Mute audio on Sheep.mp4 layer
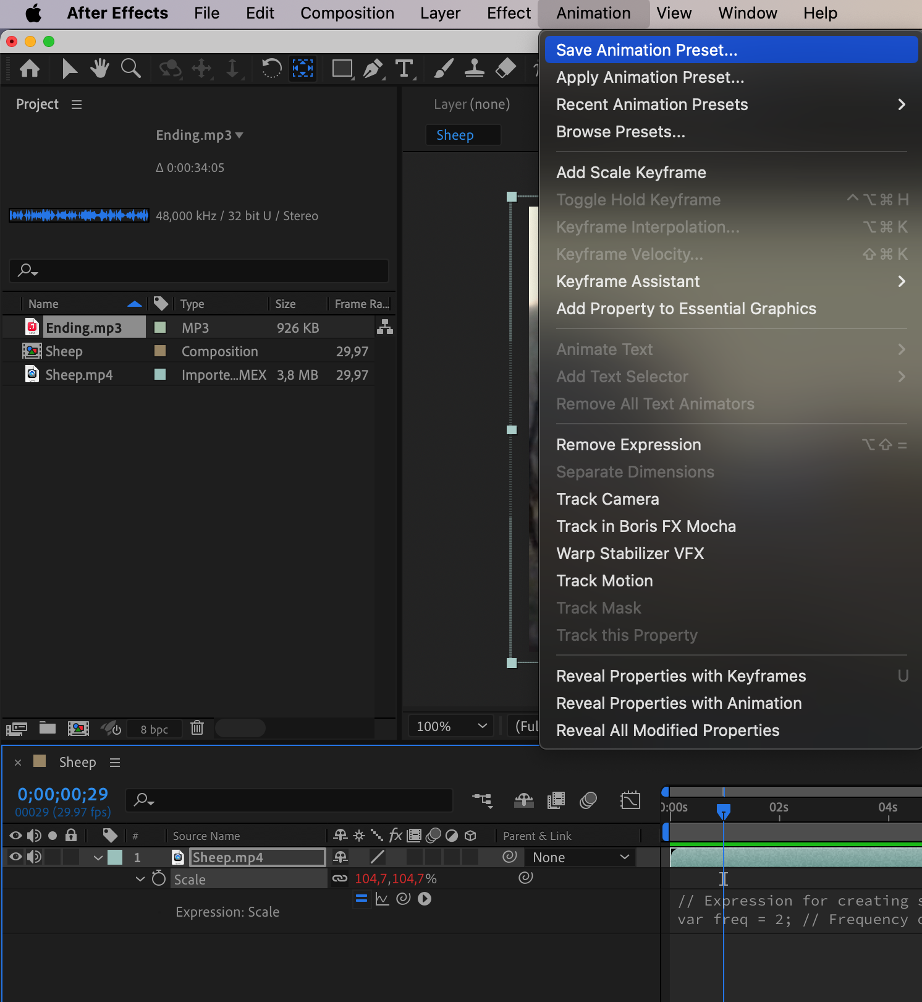 pos(35,857)
